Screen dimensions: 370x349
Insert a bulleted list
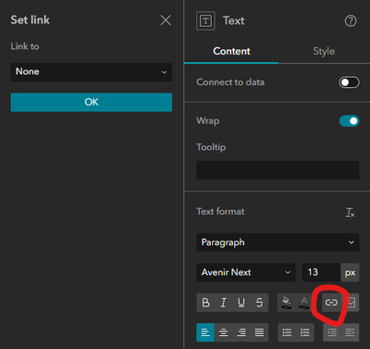(287, 332)
